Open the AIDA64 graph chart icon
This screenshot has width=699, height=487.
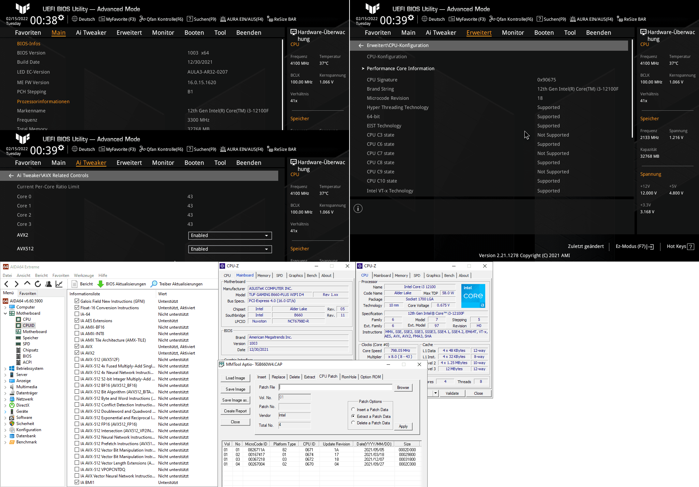59,284
